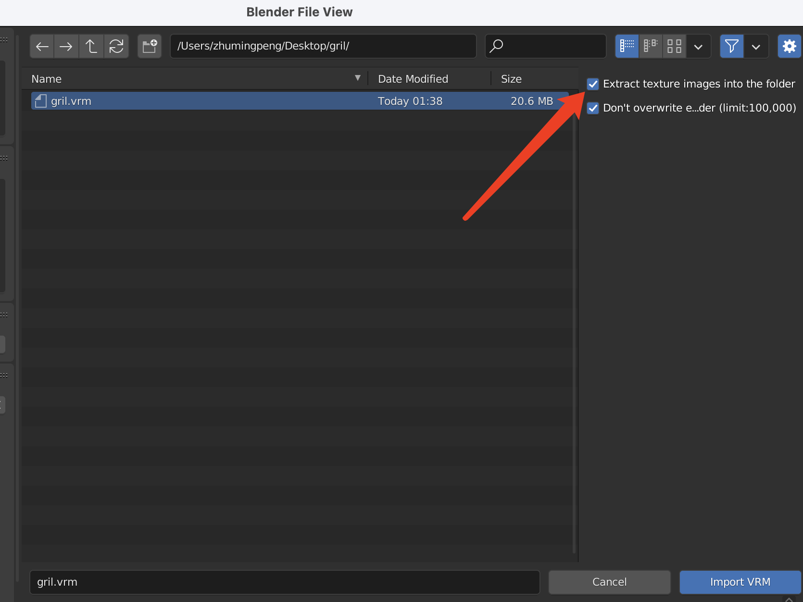Viewport: 803px width, 602px height.
Task: Disable Extract texture images into the folder
Action: [x=593, y=84]
